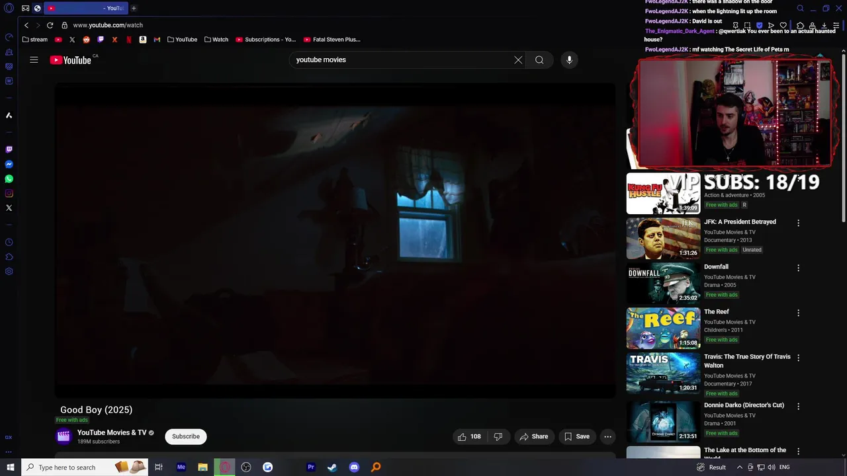Share the Good Boy video
This screenshot has height=476, width=847.
click(x=533, y=436)
